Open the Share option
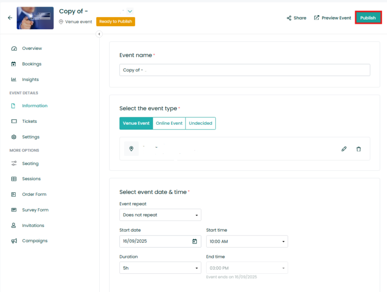The image size is (387, 292). coord(296,18)
